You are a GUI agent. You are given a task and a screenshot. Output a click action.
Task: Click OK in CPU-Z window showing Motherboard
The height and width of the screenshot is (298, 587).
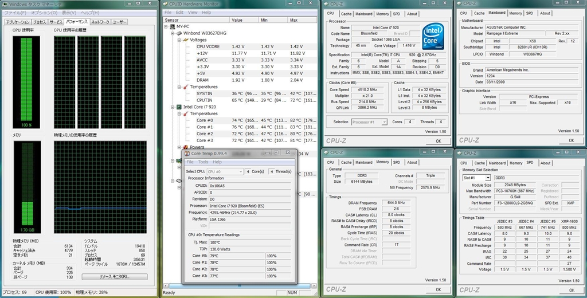572,140
